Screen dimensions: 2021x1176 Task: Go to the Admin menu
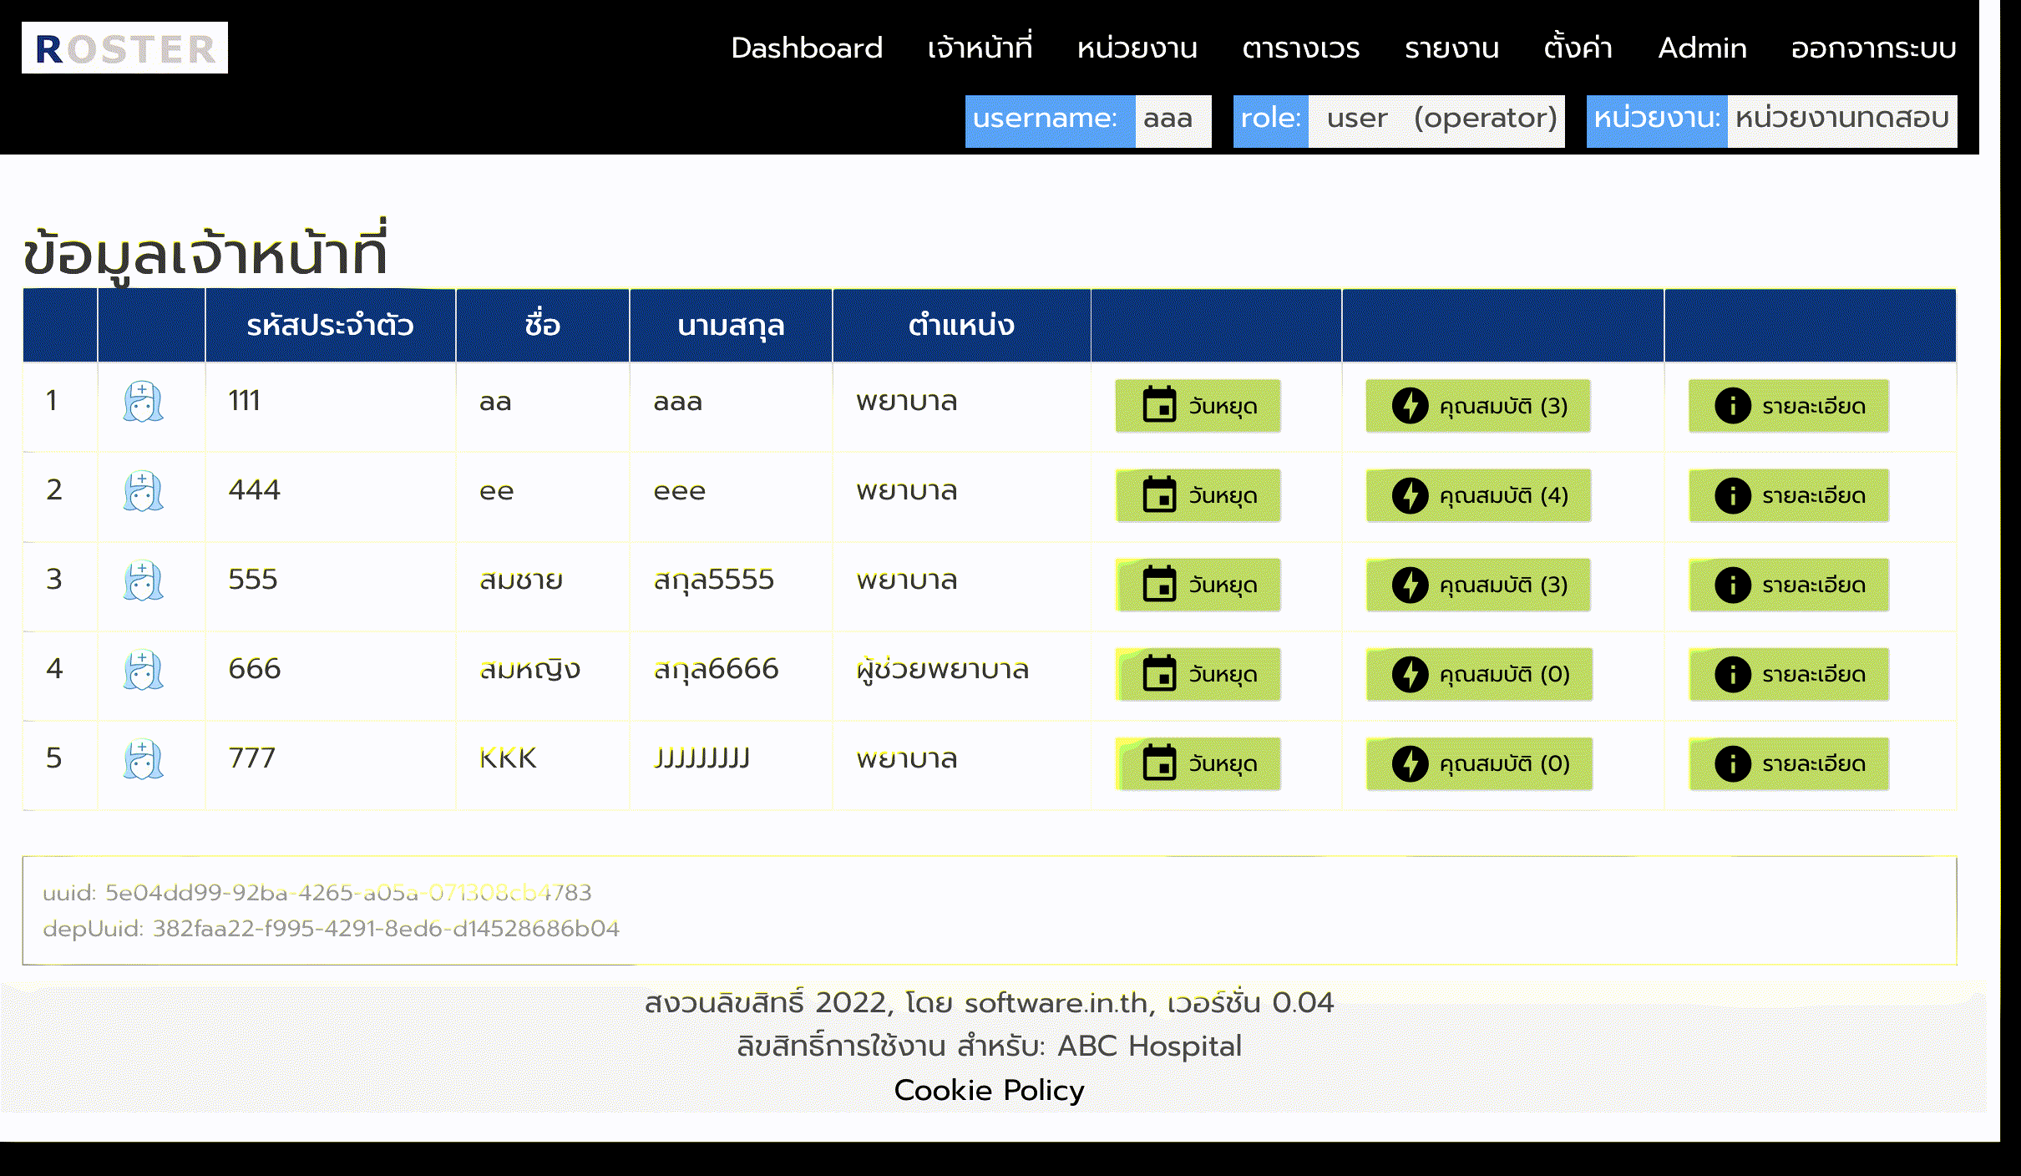point(1702,48)
